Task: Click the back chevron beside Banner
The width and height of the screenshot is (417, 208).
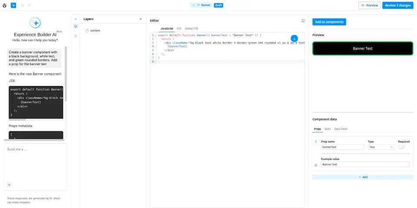Action: 193,5
